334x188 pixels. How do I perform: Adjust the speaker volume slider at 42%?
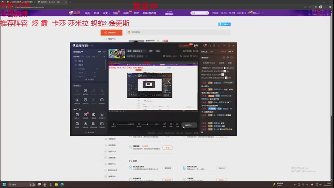tap(148, 124)
